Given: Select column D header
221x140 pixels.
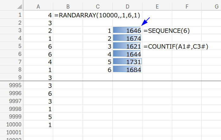Looking at the screenshot, I should pyautogui.click(x=127, y=6).
